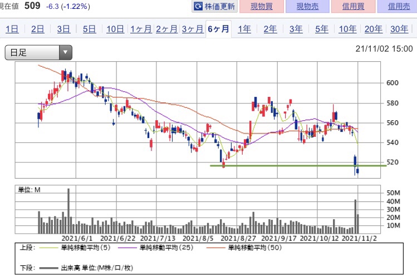Screen dimensions: 417x276
Task: Click the 40M volume axis label
Action: pyautogui.click(x=393, y=201)
